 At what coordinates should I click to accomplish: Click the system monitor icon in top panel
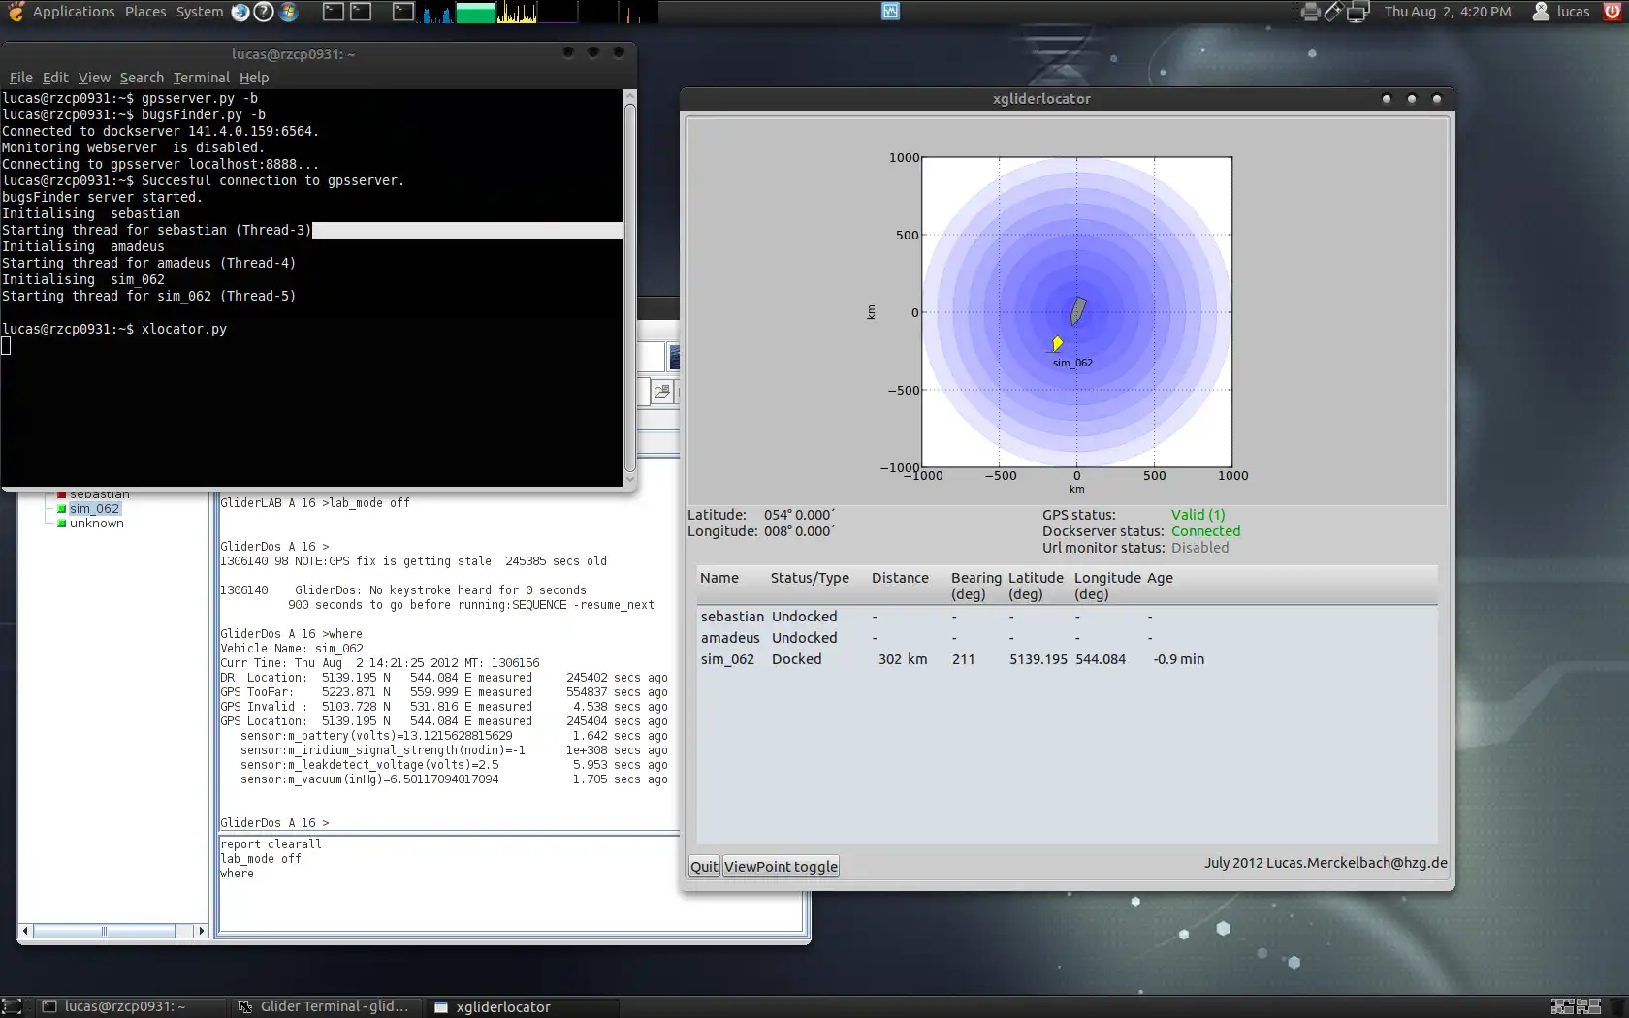pos(890,12)
